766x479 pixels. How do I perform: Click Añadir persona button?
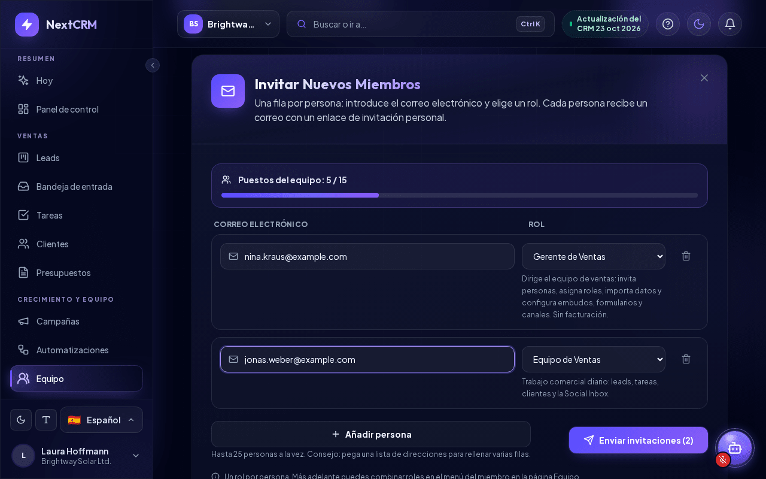point(371,434)
